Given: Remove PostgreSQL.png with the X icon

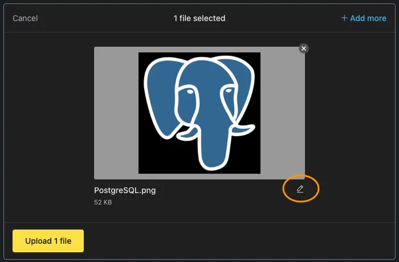Looking at the screenshot, I should (304, 48).
